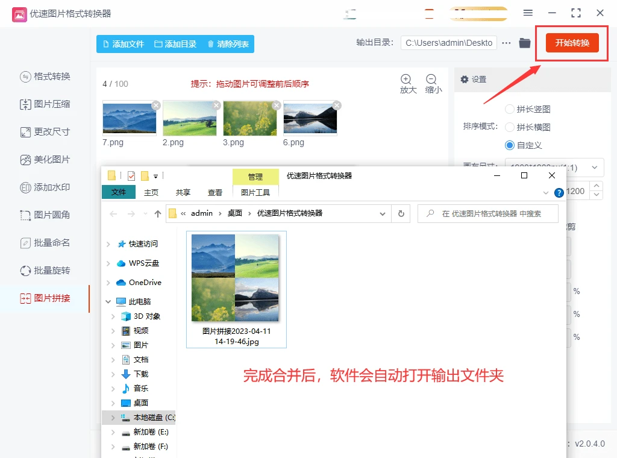617x458 pixels.
Task: Select the 拼长竖图 radio option
Action: click(509, 109)
